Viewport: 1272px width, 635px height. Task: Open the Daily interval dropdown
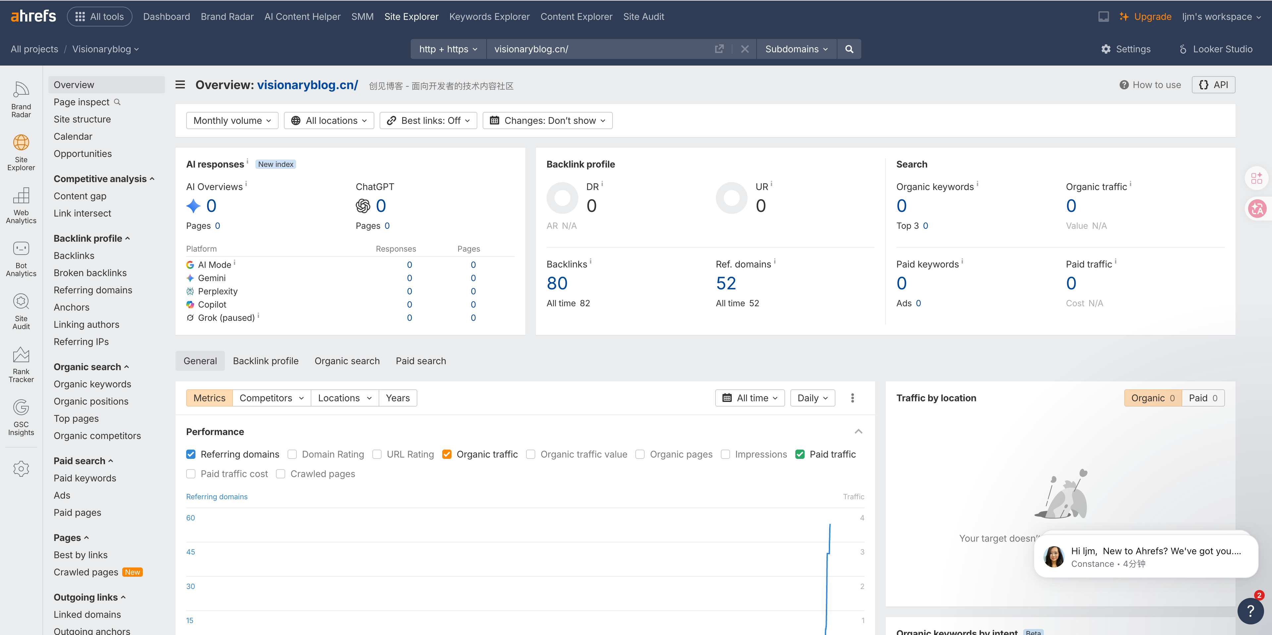[x=812, y=398]
